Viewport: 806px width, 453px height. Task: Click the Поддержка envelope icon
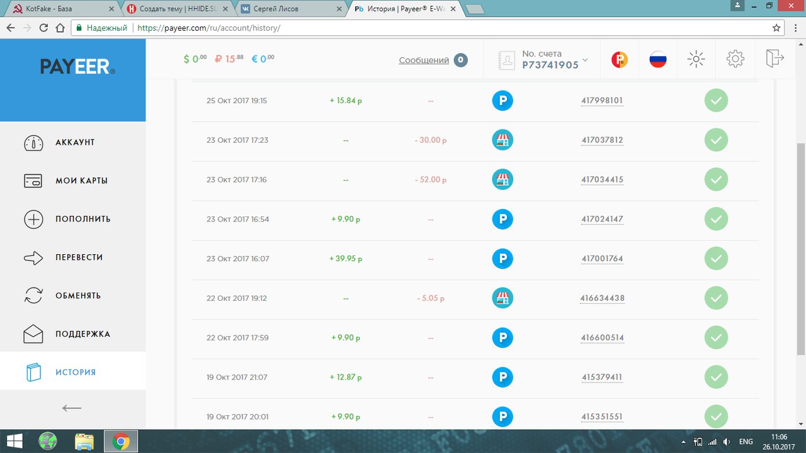pos(33,334)
